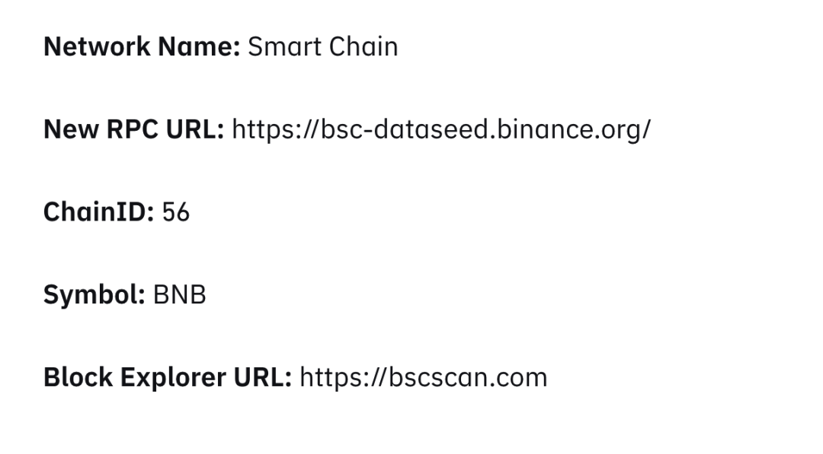Image resolution: width=823 pixels, height=454 pixels.
Task: Select the BNB symbol value
Action: pos(180,295)
